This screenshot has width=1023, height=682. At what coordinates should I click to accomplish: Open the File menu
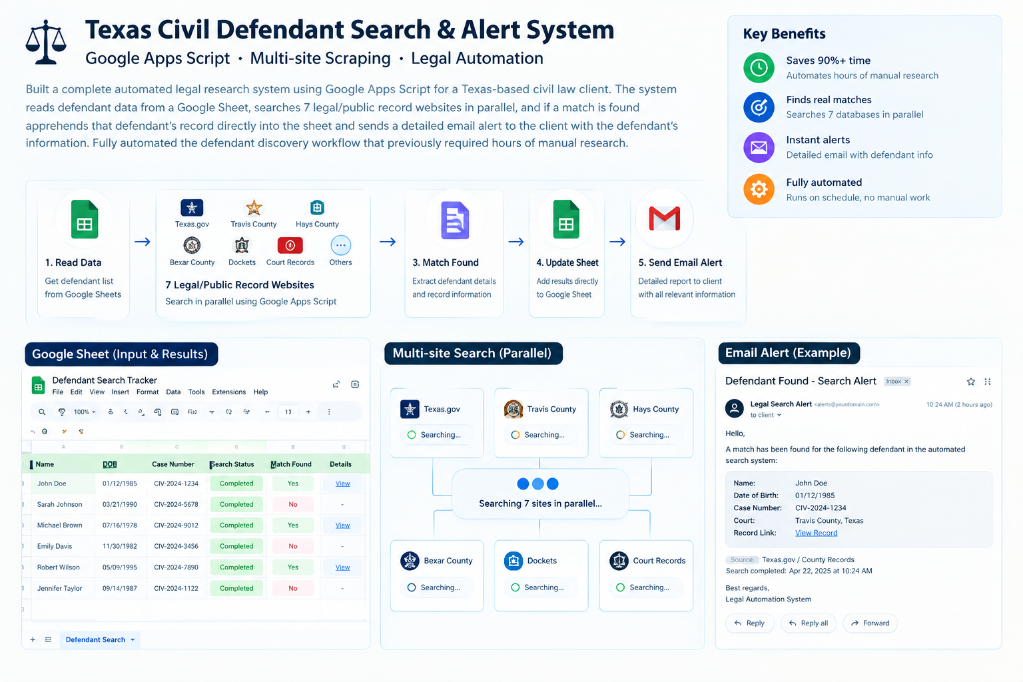(58, 392)
